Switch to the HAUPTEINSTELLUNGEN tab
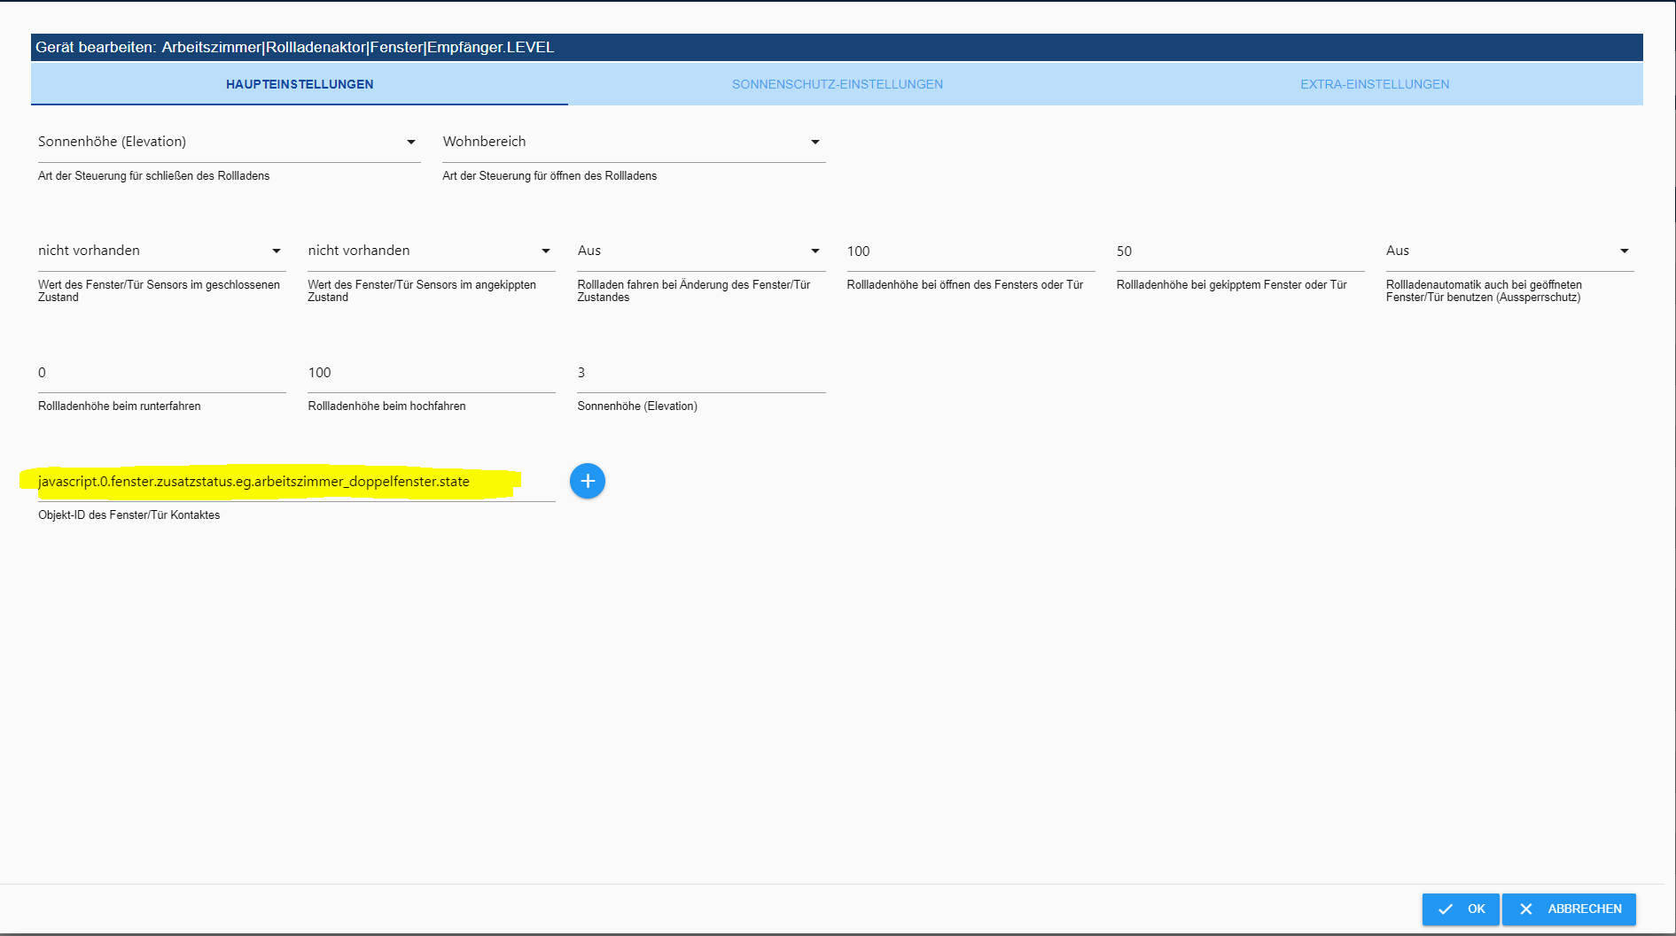The height and width of the screenshot is (936, 1676). (x=300, y=84)
